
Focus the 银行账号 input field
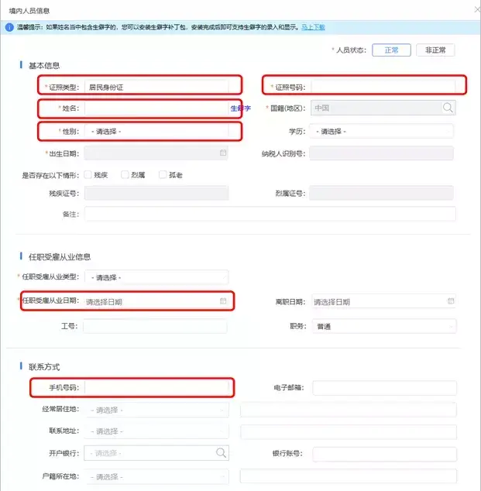coord(384,454)
